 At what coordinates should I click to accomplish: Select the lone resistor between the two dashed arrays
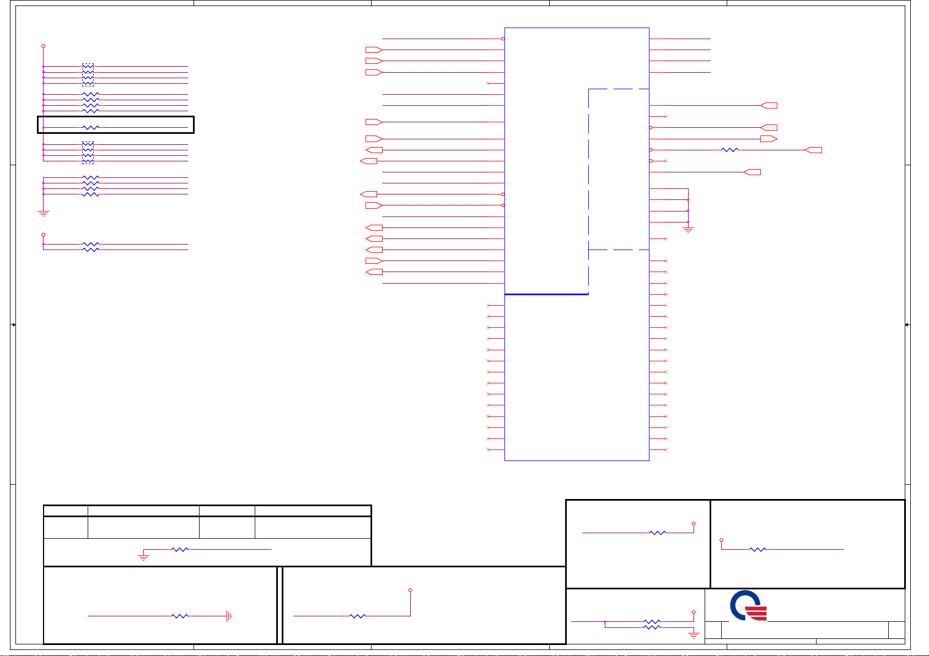click(x=90, y=128)
